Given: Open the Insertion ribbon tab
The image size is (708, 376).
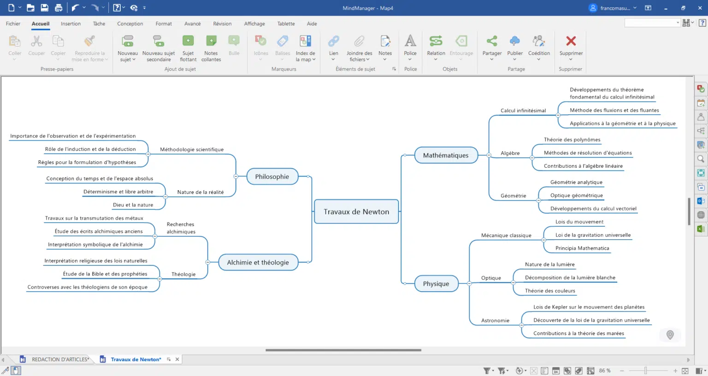Looking at the screenshot, I should click(x=71, y=24).
